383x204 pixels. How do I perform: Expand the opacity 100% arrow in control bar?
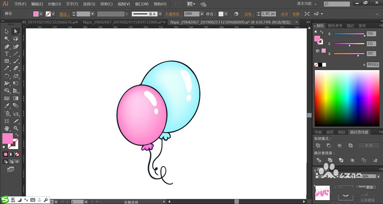point(202,14)
